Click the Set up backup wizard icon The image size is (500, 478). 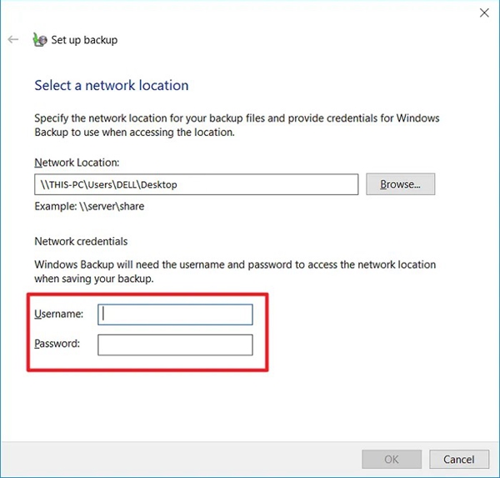[x=40, y=39]
